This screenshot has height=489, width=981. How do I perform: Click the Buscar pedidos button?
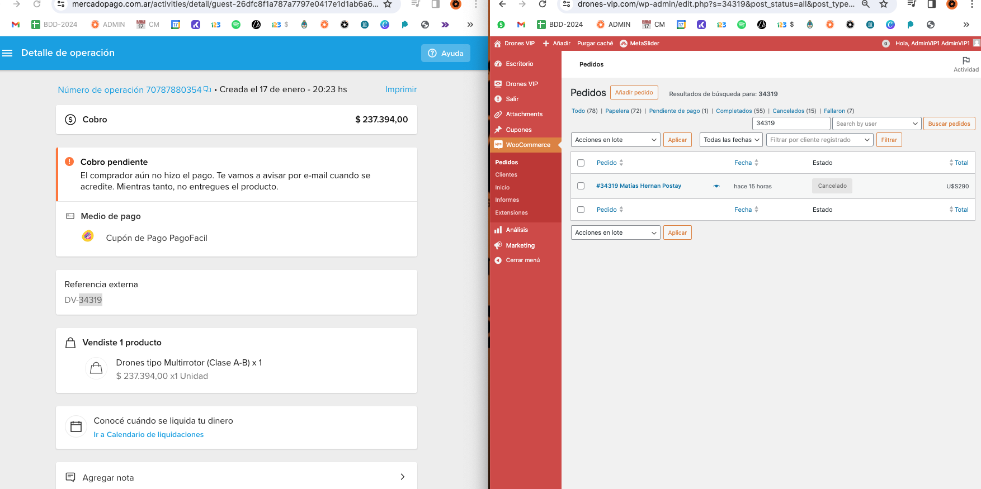click(949, 124)
